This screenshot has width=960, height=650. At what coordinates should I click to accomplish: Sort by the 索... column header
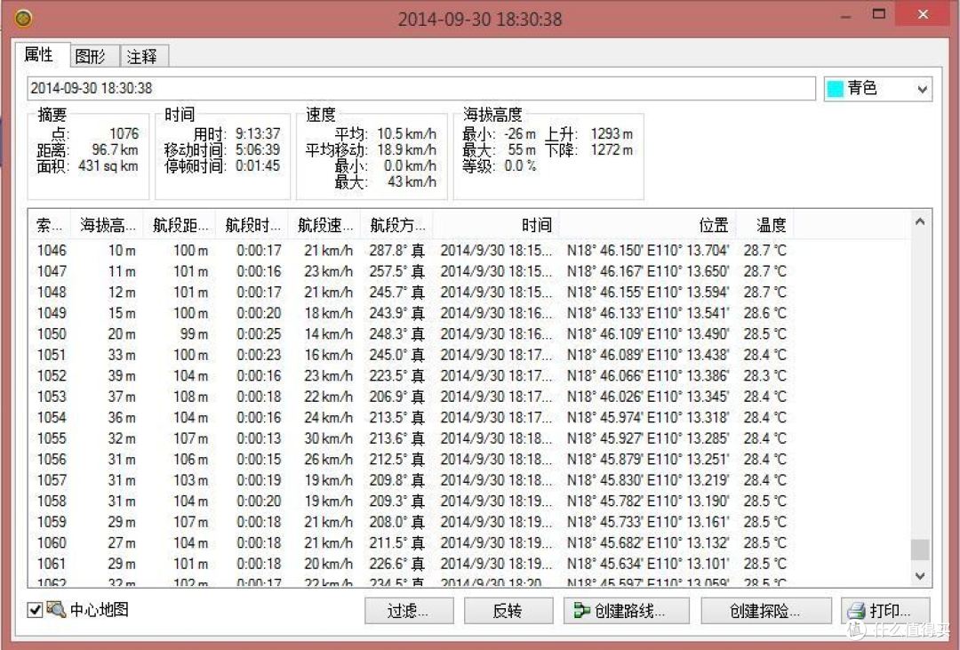(x=50, y=226)
